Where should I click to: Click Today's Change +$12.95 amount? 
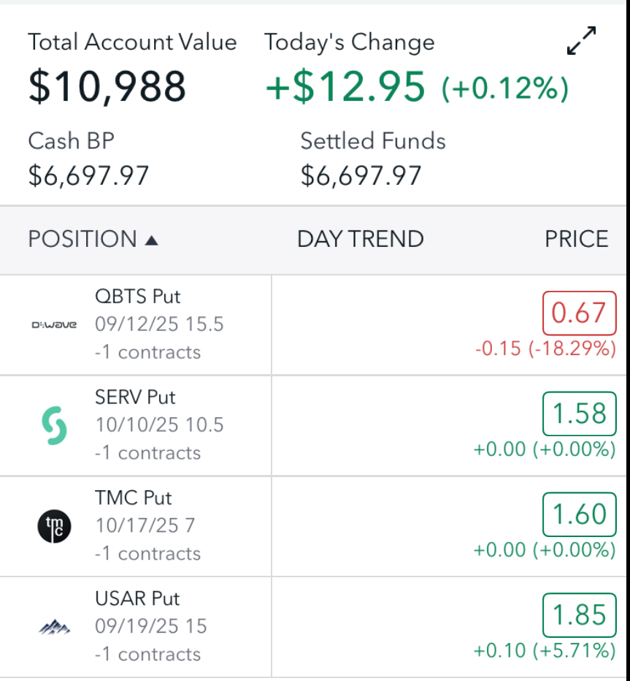345,86
